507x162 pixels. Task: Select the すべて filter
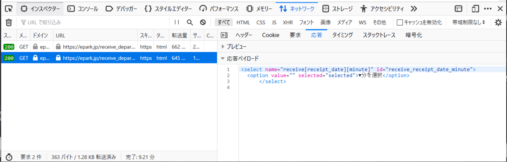pos(224,22)
